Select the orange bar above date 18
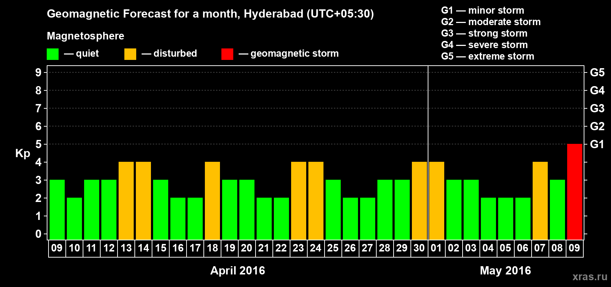Screen dimensions: 611x287 point(212,201)
